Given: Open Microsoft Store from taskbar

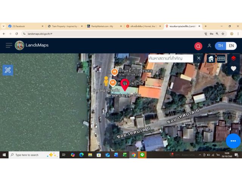Looking at the screenshot, I should [x=99, y=155].
